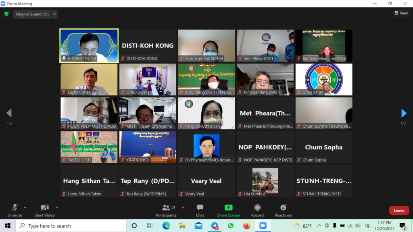The height and width of the screenshot is (232, 413).
Task: Go to next page of participants
Action: 404,113
